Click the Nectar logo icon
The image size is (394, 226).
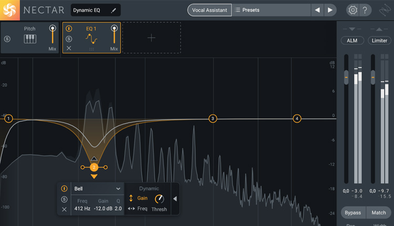coord(11,10)
